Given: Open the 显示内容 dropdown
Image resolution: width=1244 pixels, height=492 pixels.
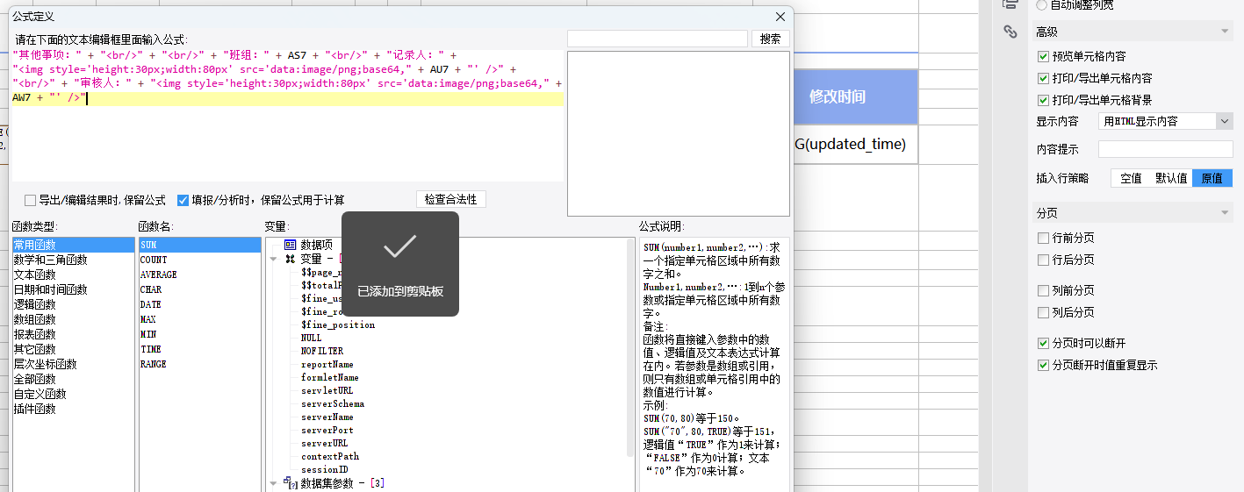Looking at the screenshot, I should click(x=1224, y=121).
